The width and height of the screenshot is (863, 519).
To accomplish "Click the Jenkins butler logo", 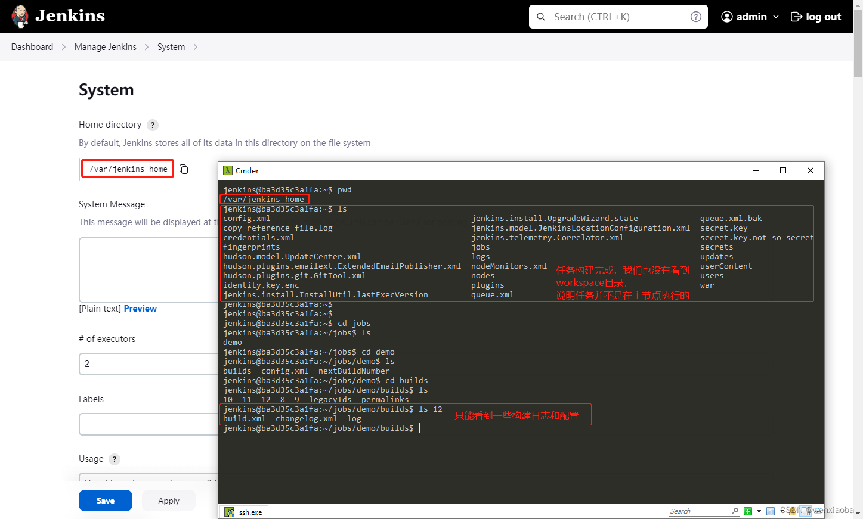I will click(x=20, y=17).
